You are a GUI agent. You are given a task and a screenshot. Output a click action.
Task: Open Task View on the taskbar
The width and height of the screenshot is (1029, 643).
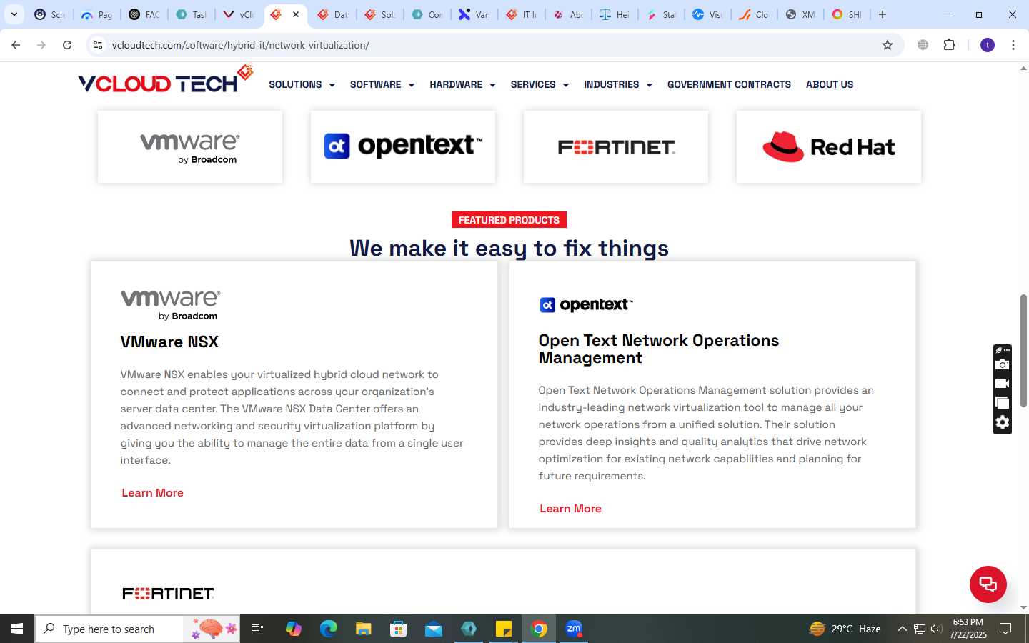(257, 629)
